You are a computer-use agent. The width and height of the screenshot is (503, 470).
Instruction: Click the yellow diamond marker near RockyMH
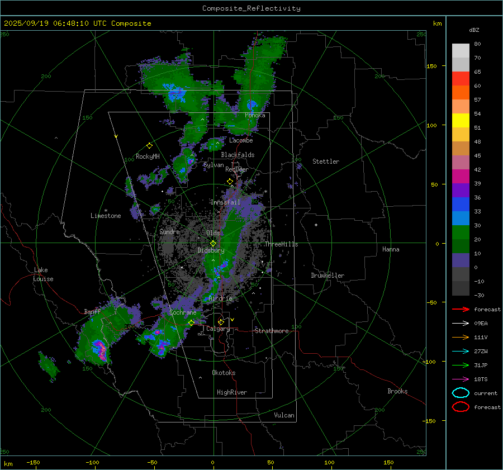pos(149,145)
